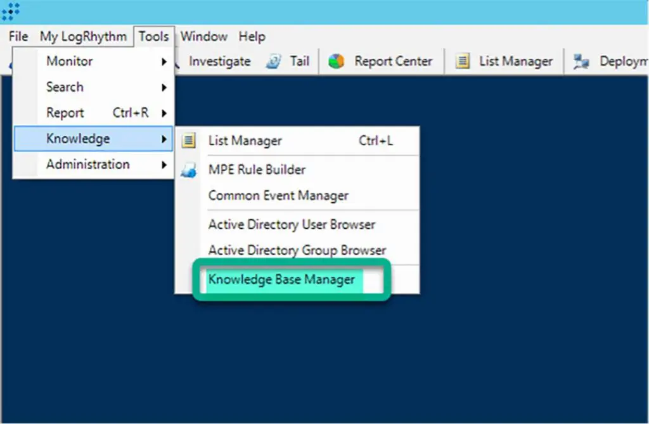Viewport: 649px width, 424px height.
Task: Click Investigate in the toolbar
Action: point(219,61)
